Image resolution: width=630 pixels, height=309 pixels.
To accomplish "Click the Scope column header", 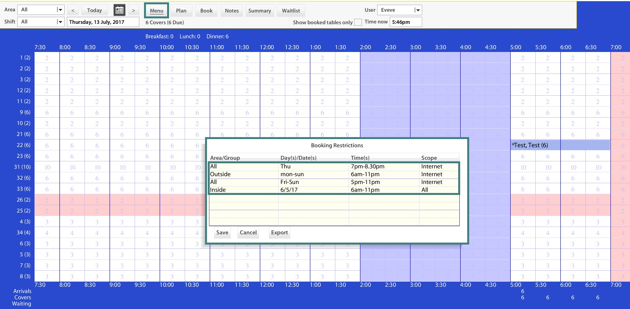I will [x=429, y=158].
